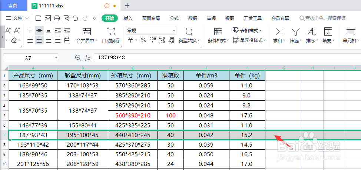Undo the last action
Image resolution: width=361 pixels, height=170 pixels.
[76, 18]
